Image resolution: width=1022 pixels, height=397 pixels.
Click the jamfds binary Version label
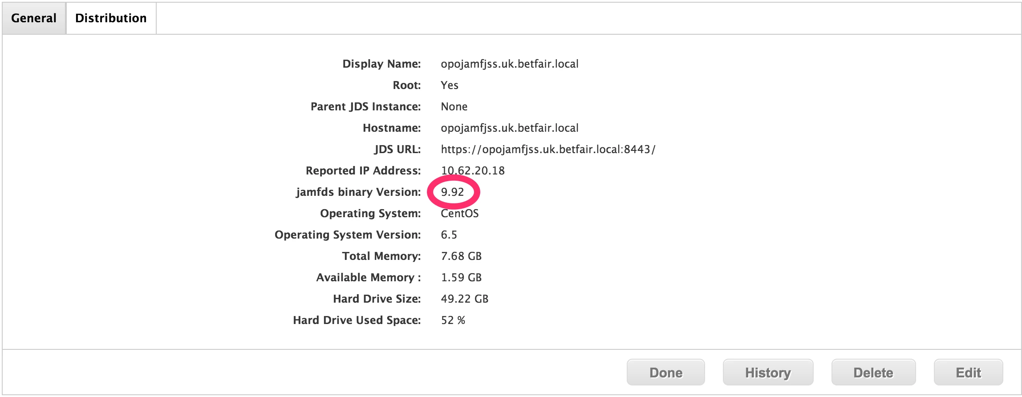click(358, 192)
